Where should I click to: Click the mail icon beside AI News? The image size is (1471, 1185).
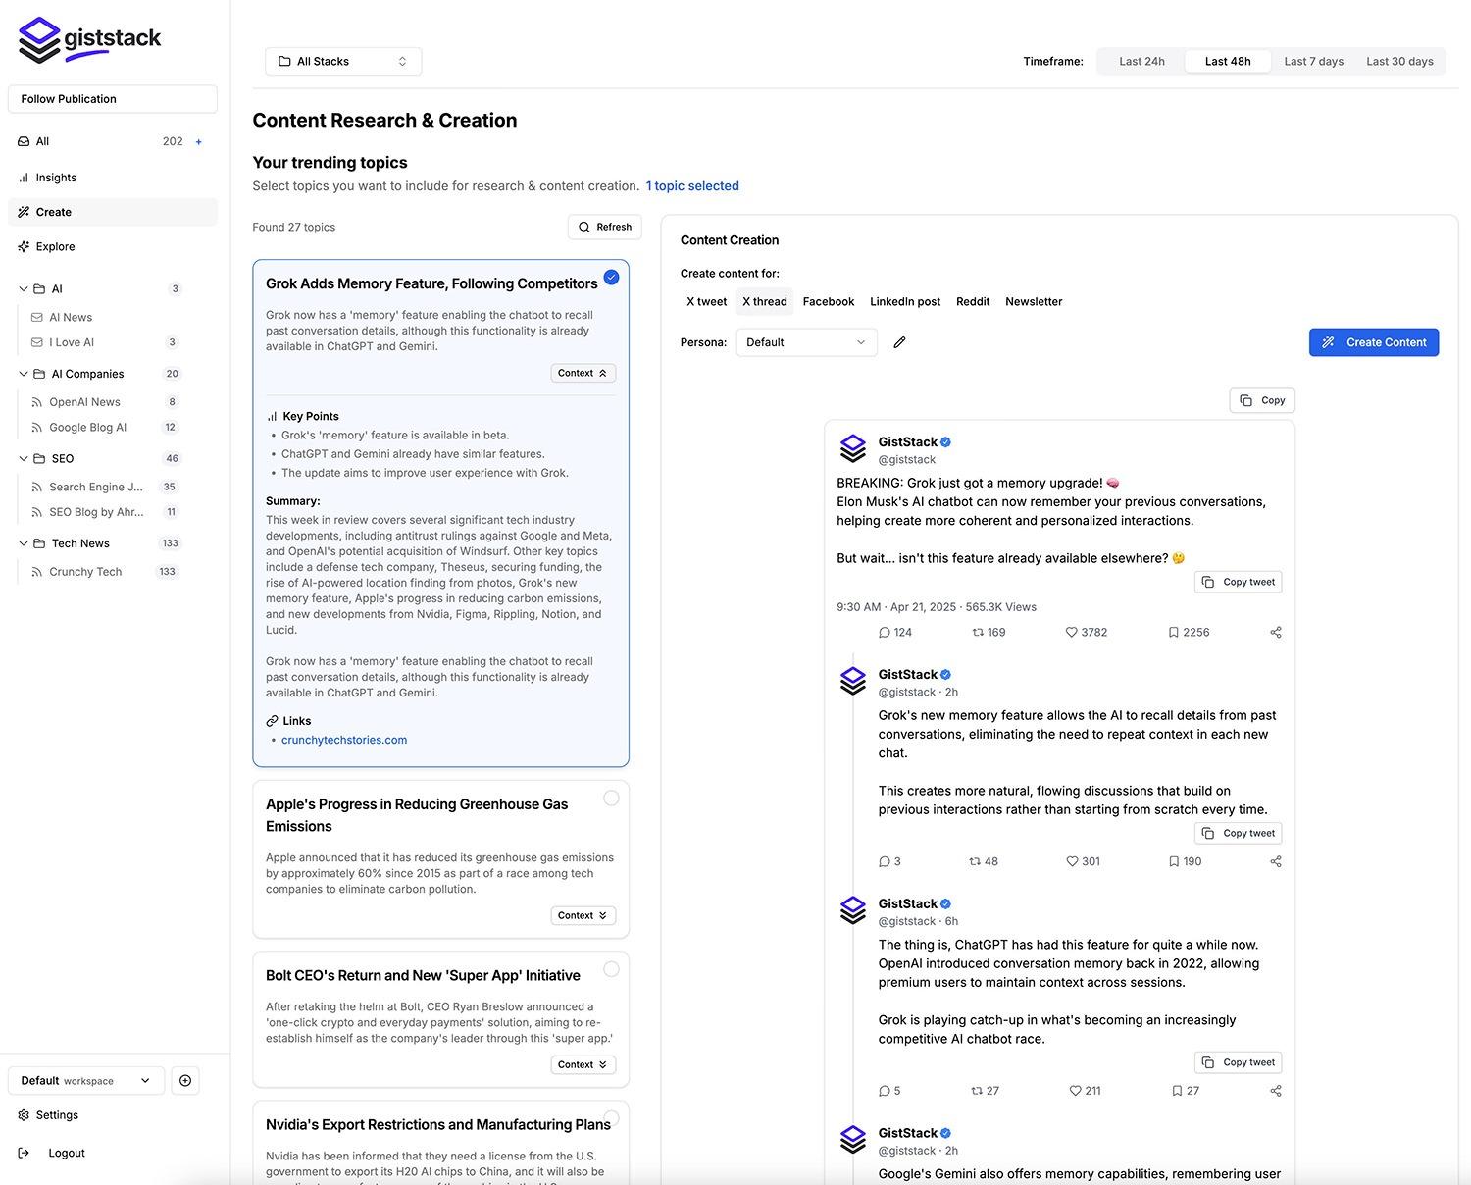click(37, 317)
